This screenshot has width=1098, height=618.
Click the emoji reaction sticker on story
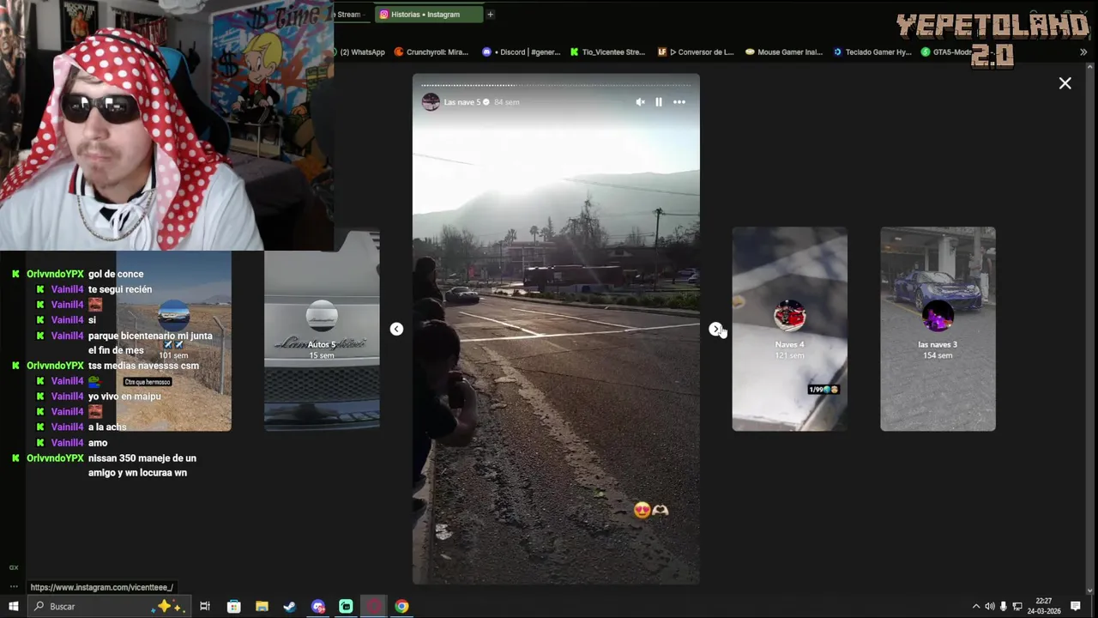click(651, 510)
